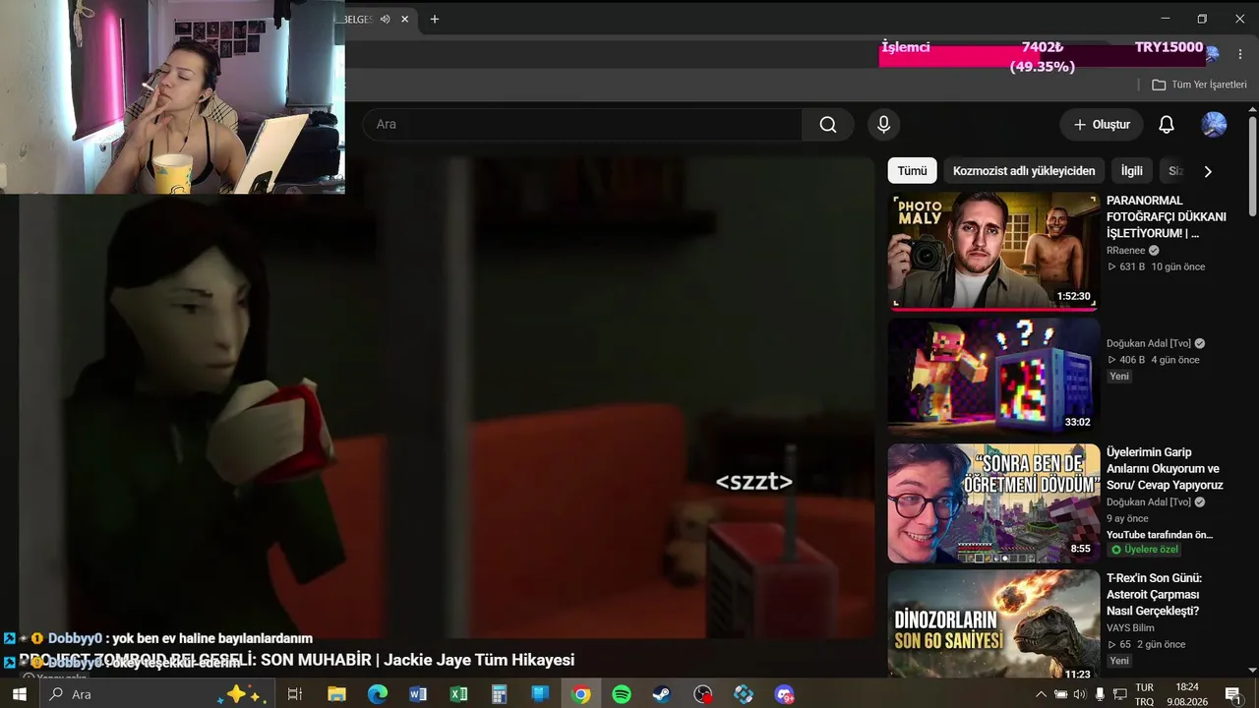Open Microsoft Word from the taskbar
Screen dimensions: 1259x708
click(x=418, y=694)
